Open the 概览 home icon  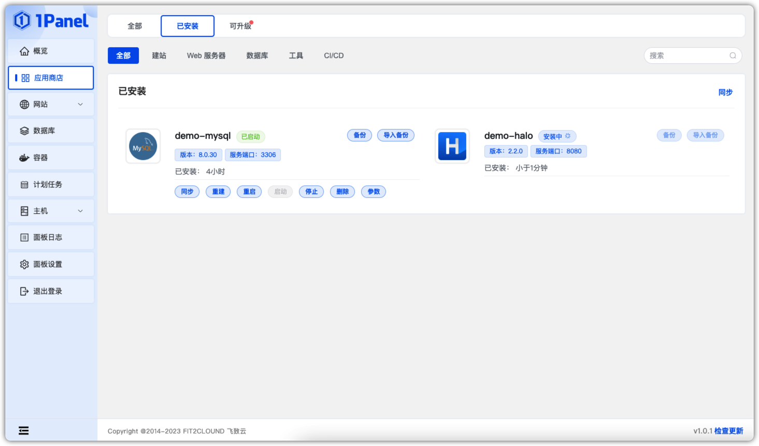24,51
